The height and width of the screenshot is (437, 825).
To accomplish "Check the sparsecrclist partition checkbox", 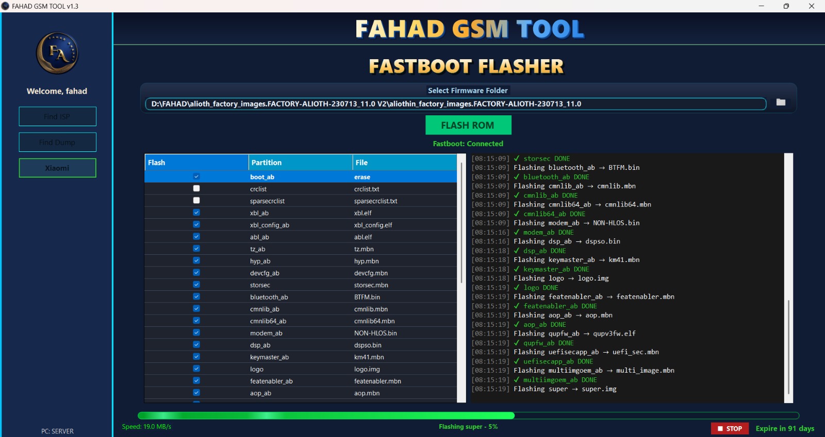I will [x=196, y=201].
